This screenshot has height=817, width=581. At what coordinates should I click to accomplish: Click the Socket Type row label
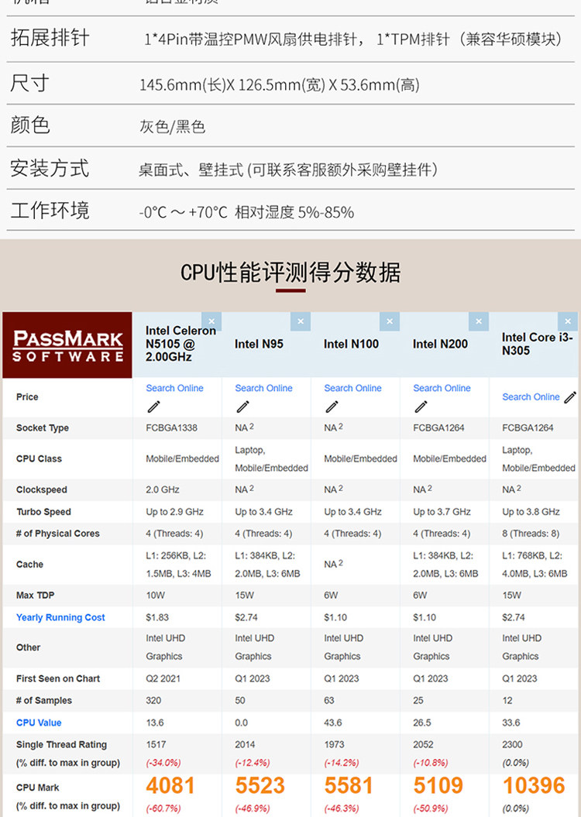point(42,427)
